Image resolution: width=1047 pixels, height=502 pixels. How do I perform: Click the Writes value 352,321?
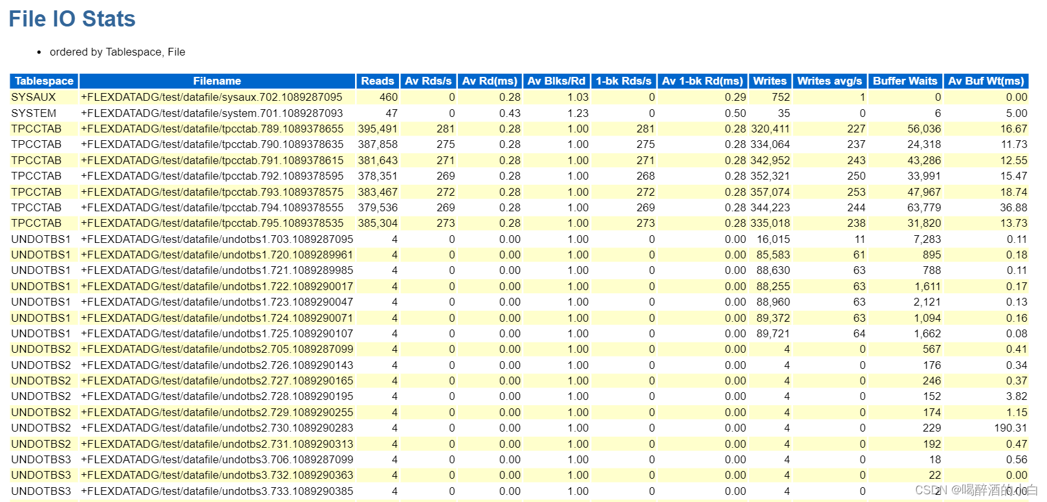point(770,176)
